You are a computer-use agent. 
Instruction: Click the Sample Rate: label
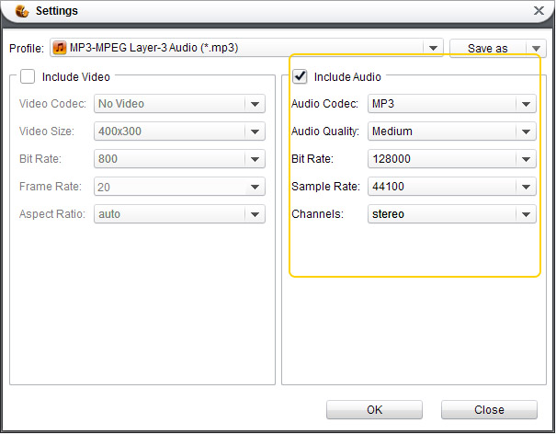coord(325,187)
